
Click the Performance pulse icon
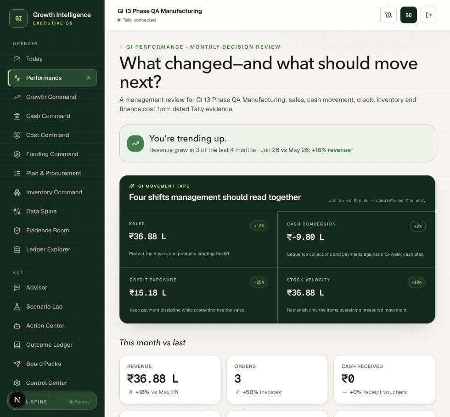click(x=17, y=78)
